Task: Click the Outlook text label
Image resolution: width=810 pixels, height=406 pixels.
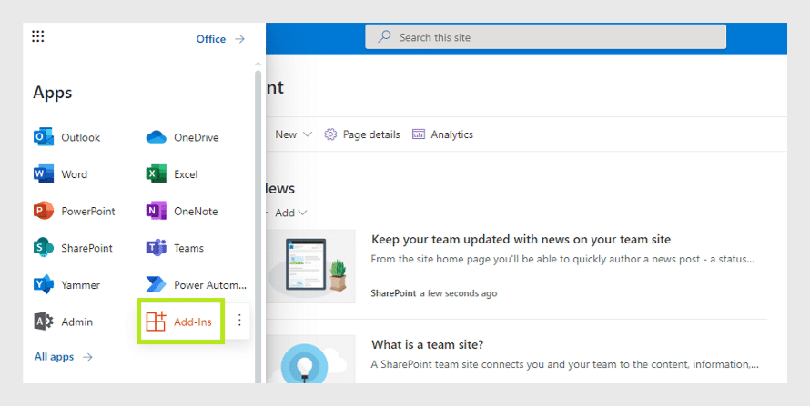Action: click(81, 137)
